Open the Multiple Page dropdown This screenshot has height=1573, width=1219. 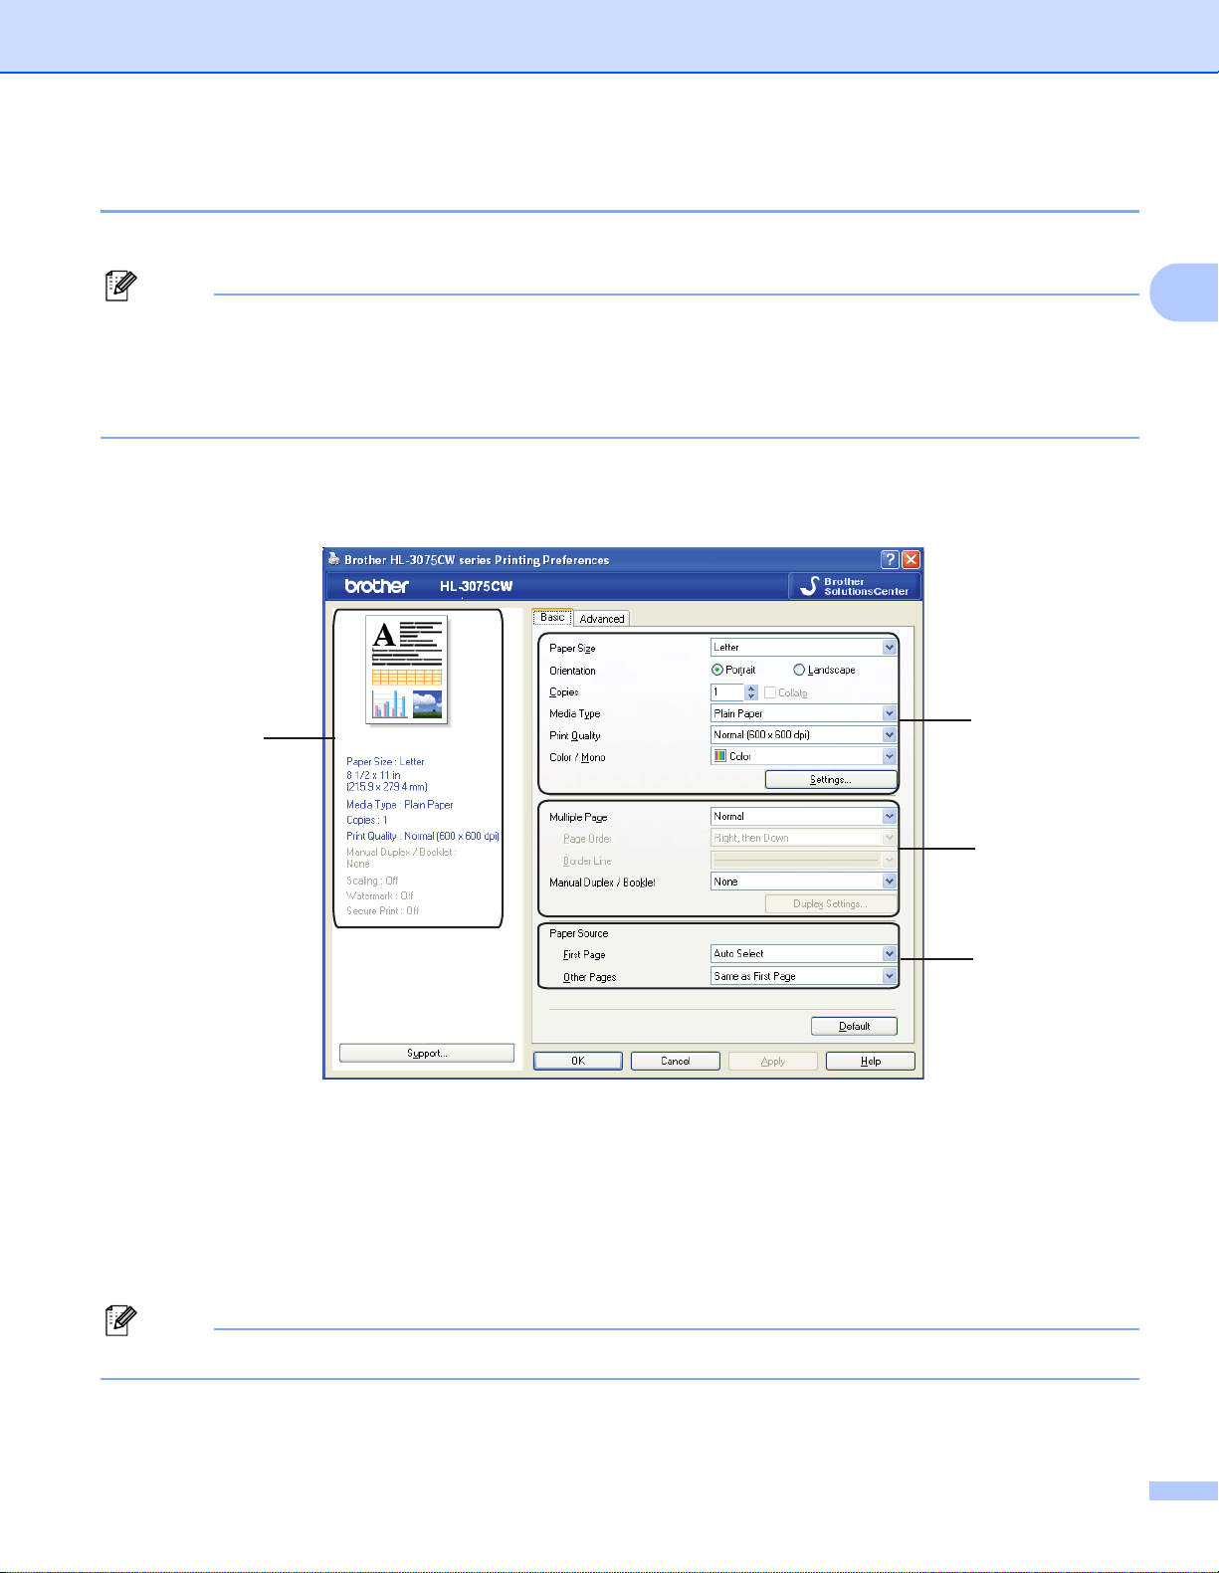click(804, 816)
